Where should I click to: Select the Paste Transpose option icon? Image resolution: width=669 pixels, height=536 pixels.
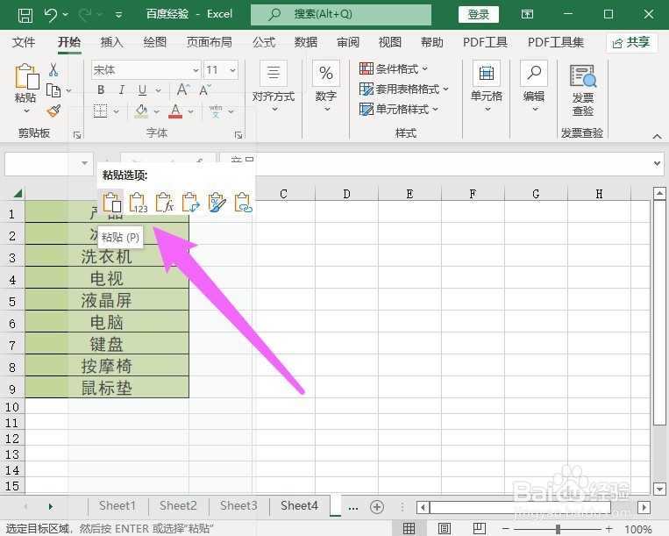click(191, 203)
